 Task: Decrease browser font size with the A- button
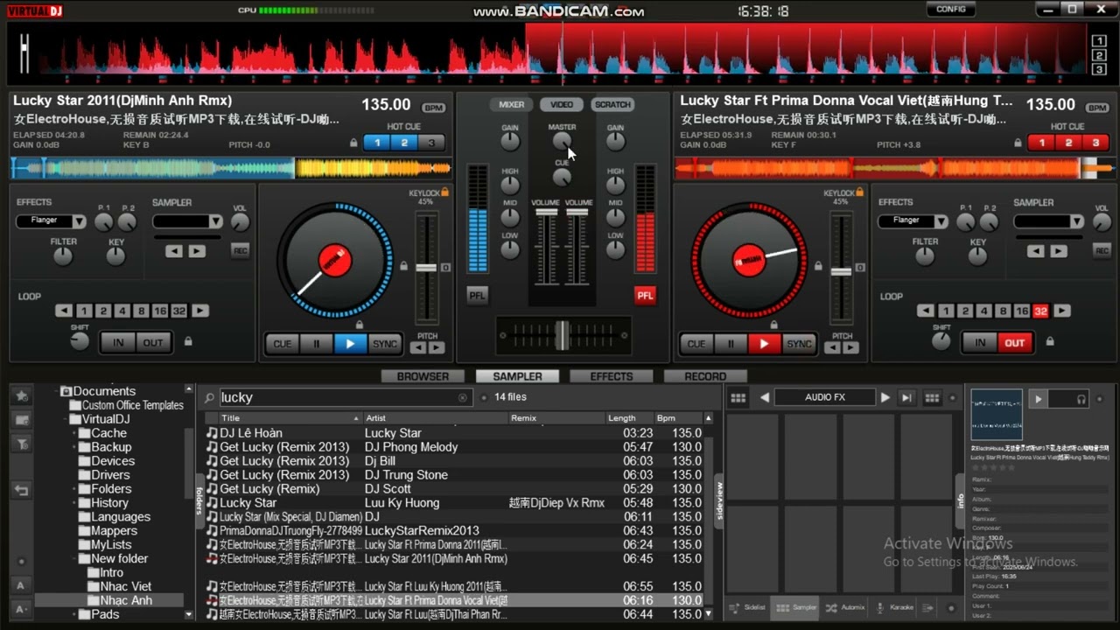click(22, 609)
